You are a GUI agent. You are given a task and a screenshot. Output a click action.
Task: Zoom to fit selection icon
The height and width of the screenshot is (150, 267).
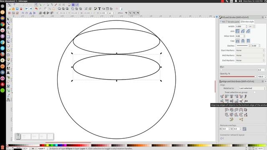(x=59, y=9)
